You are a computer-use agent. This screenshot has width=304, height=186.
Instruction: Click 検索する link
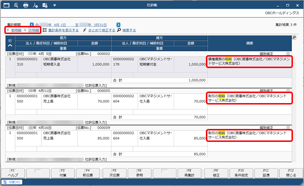(129, 30)
